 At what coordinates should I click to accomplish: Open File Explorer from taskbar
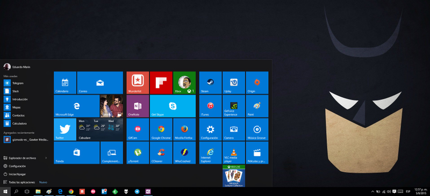38,192
